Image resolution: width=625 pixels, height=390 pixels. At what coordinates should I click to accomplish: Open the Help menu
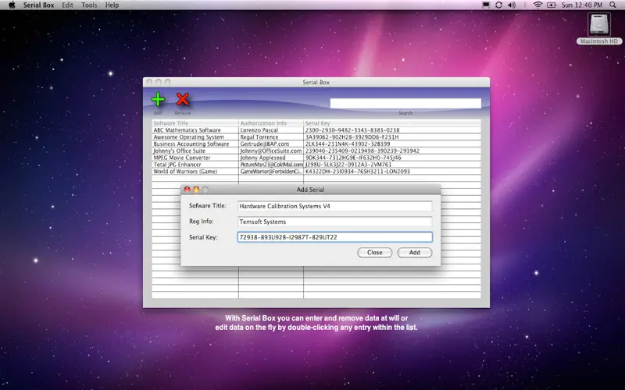click(x=112, y=5)
